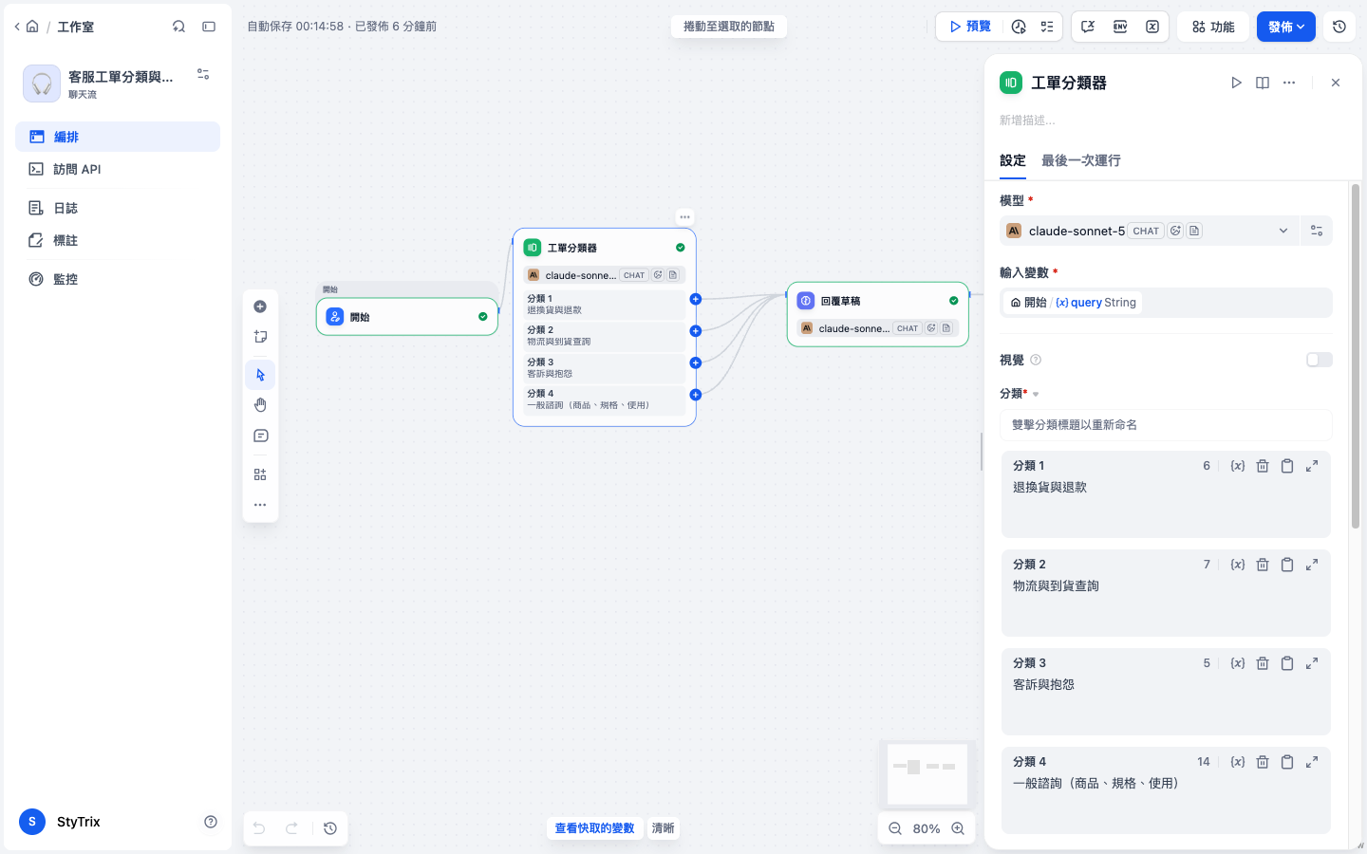This screenshot has height=854, width=1367.
Task: Open the home icon in breadcrumb
Action: point(32,27)
